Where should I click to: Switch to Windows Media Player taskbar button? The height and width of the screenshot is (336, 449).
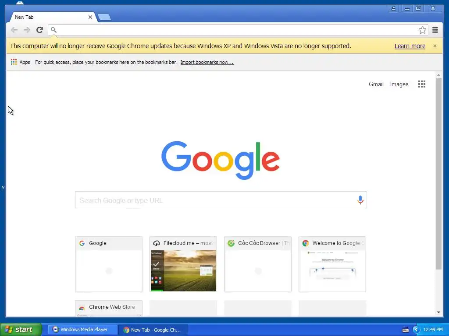[82, 329]
